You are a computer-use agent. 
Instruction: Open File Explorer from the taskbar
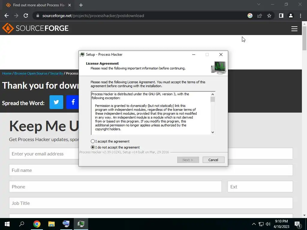coord(52,224)
